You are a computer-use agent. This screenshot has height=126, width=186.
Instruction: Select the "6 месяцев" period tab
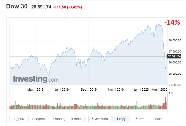coord(100,119)
